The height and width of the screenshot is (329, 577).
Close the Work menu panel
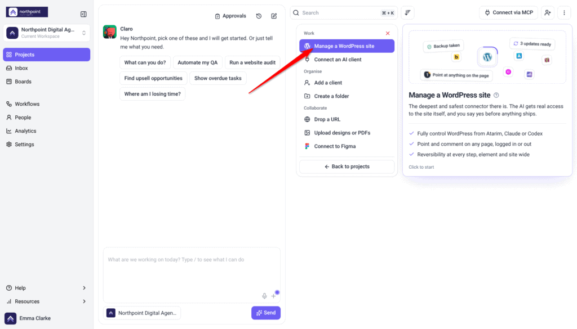click(x=388, y=33)
